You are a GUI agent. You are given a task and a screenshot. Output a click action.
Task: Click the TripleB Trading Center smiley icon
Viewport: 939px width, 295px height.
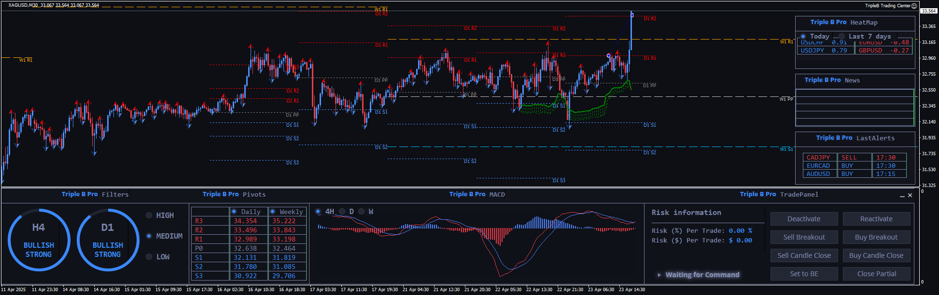point(914,6)
